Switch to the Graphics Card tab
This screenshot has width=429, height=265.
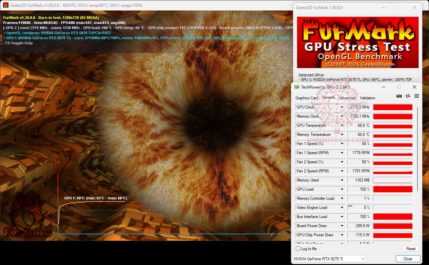pyautogui.click(x=307, y=98)
